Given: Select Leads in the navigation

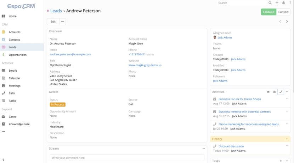Looking at the screenshot, I should 12,47.
